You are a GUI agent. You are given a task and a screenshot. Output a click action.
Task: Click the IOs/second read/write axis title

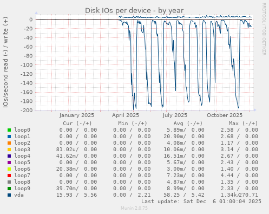[5, 62]
